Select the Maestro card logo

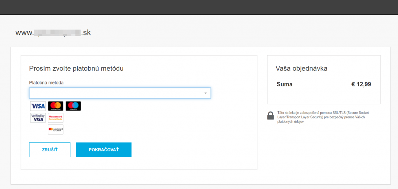coord(73,106)
